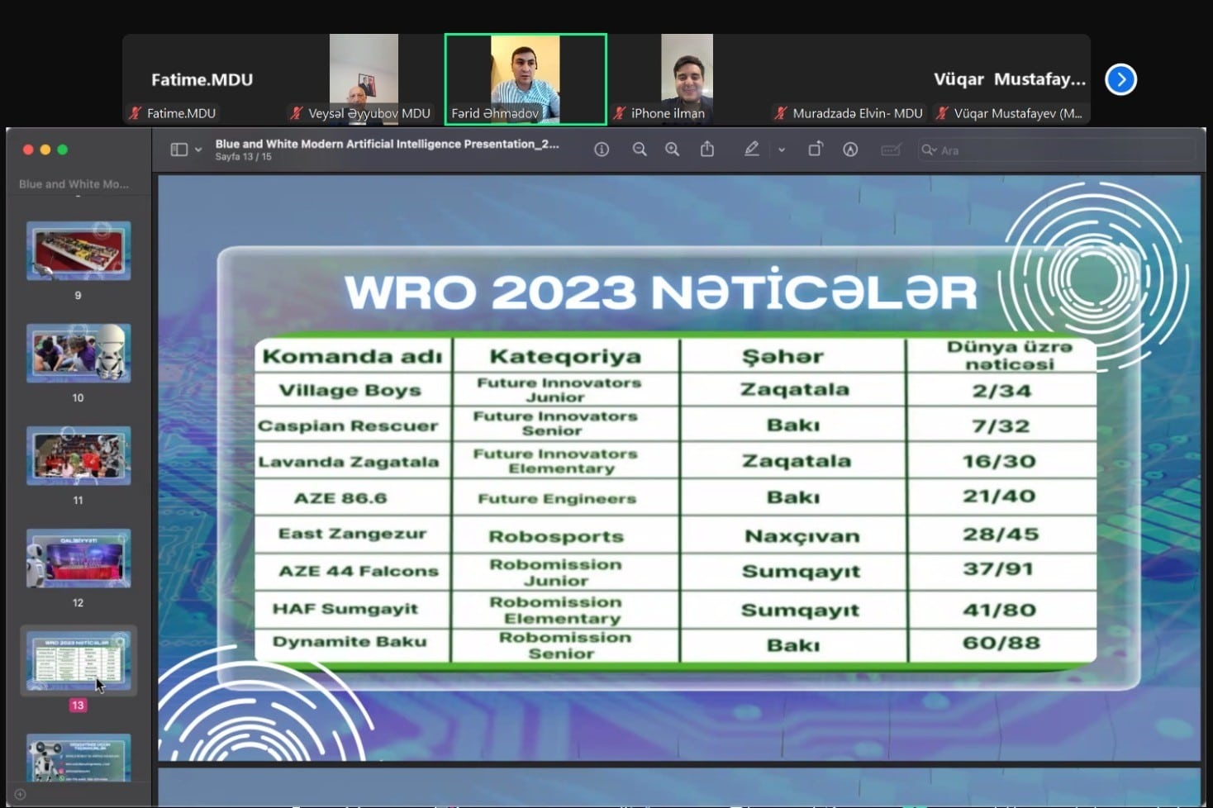Select the iPhone ilman video tile
The height and width of the screenshot is (808, 1213).
(687, 79)
